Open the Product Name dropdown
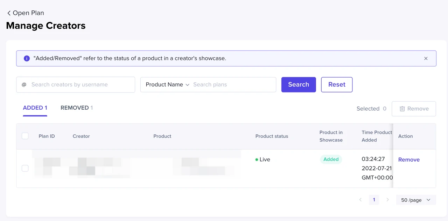 pos(167,85)
